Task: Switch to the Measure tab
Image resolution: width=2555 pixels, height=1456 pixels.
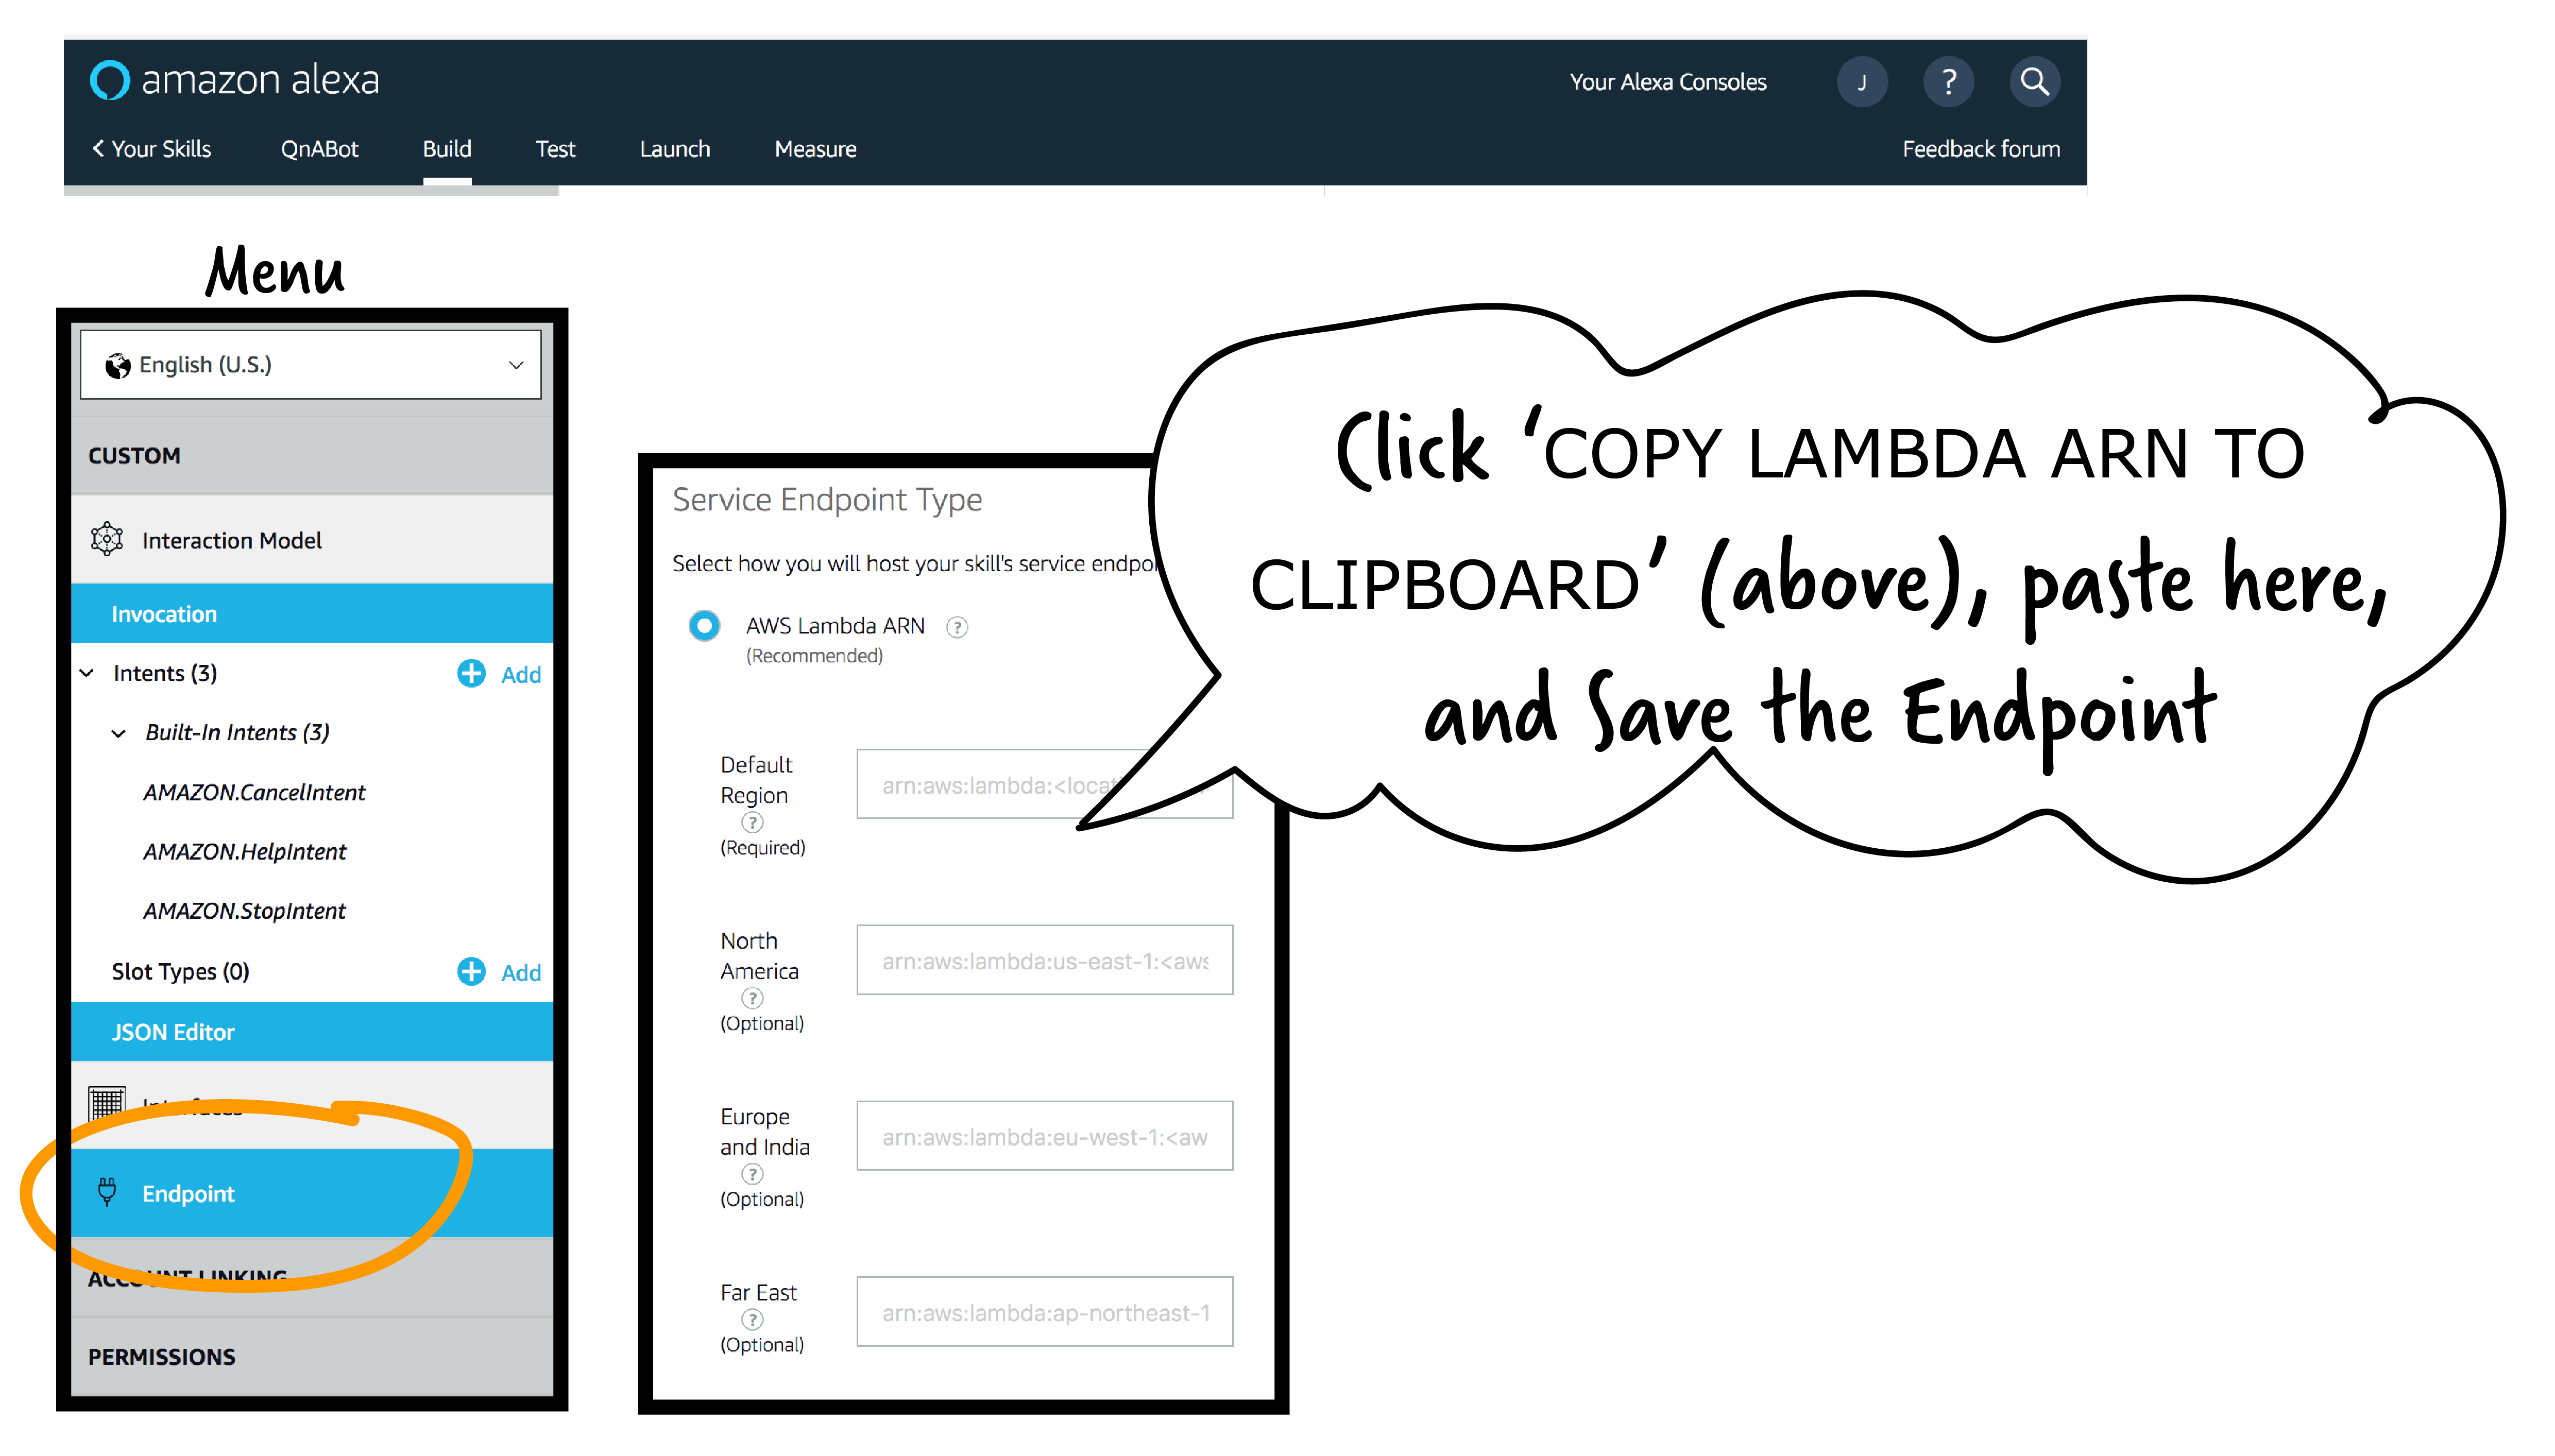Action: pyautogui.click(x=815, y=149)
